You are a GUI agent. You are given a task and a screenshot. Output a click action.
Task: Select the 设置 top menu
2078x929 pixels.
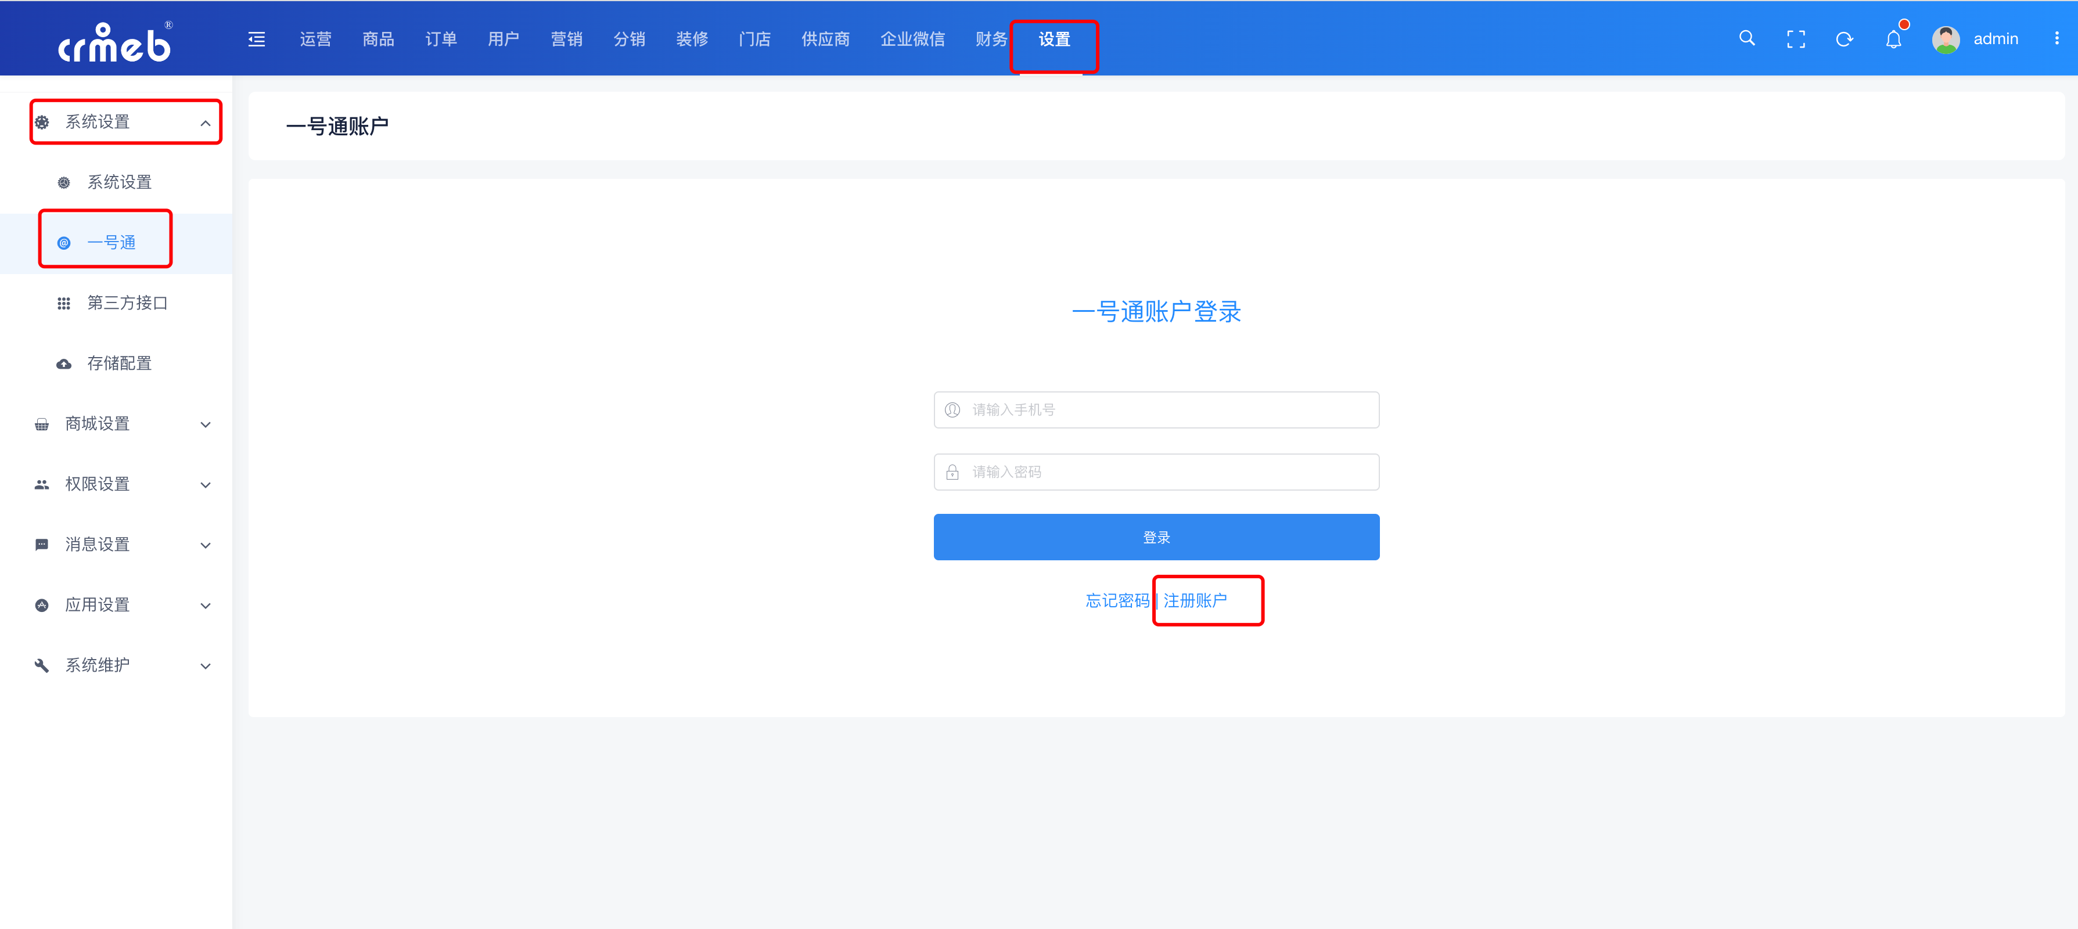point(1054,39)
